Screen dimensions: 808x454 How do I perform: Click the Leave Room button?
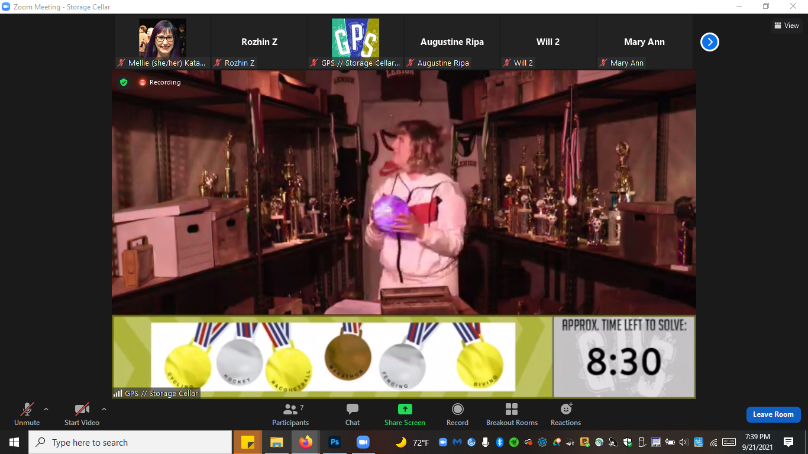[x=773, y=414]
